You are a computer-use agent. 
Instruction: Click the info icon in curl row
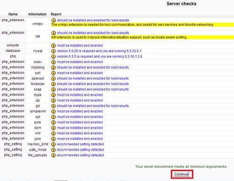coord(53,73)
